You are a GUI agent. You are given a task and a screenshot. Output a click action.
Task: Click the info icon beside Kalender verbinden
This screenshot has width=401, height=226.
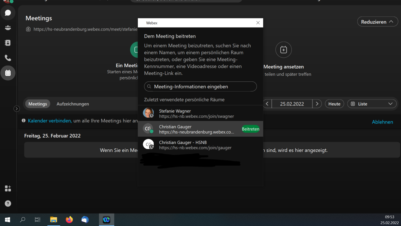pyautogui.click(x=24, y=121)
